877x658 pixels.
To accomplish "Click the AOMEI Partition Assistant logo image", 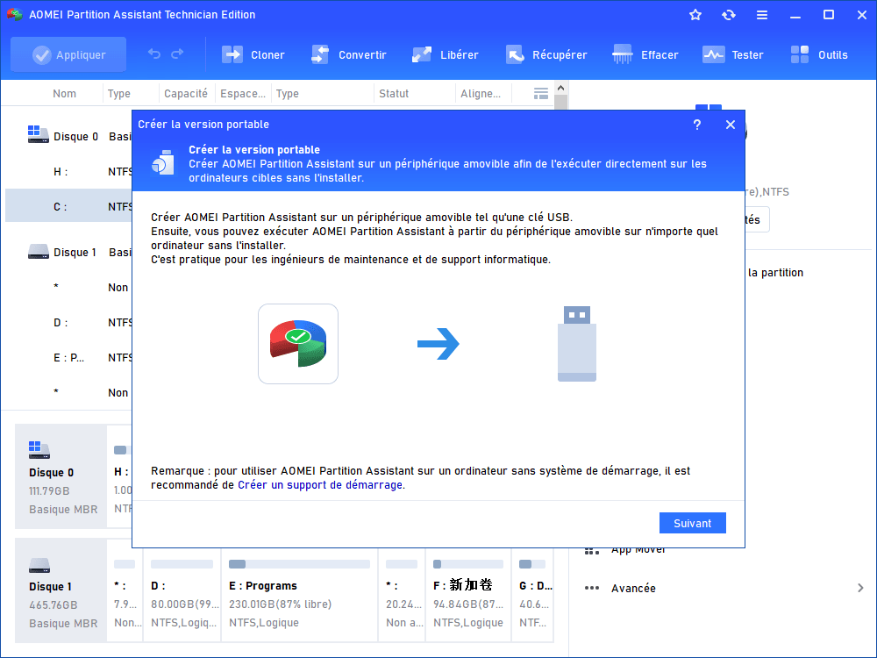I will click(298, 344).
